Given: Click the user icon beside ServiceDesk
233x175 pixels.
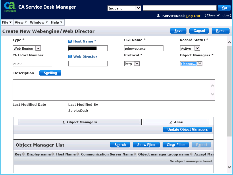Looking at the screenshot, I should coord(158,16).
